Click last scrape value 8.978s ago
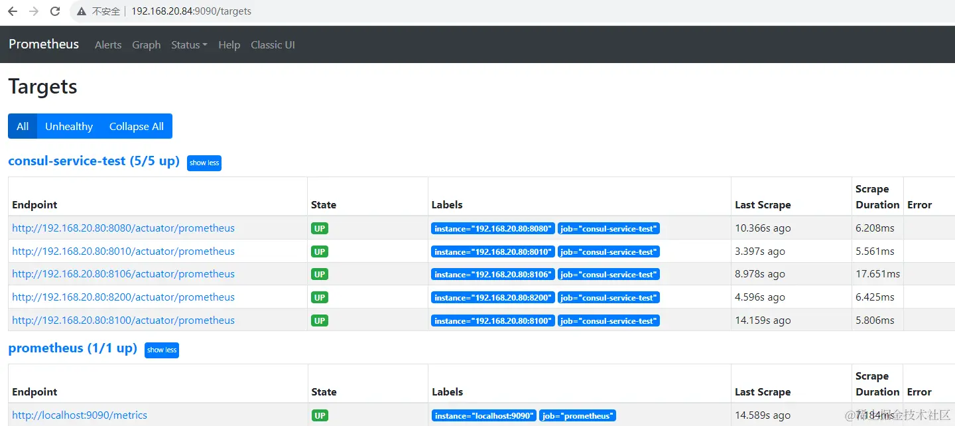 [x=760, y=274]
